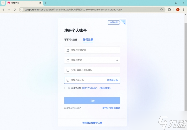This screenshot has height=130, width=187.
Task: Open the 用户许可协议 link
Action: tap(90, 88)
